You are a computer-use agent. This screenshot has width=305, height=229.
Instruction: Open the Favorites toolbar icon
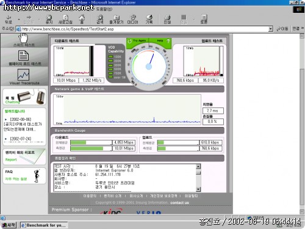click(x=117, y=19)
